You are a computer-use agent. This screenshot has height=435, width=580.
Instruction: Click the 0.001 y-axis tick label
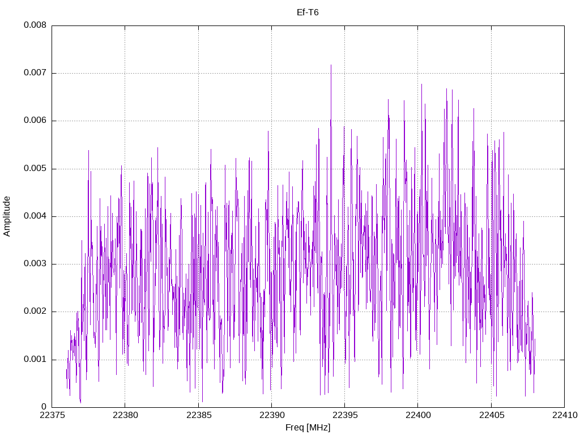[35, 360]
